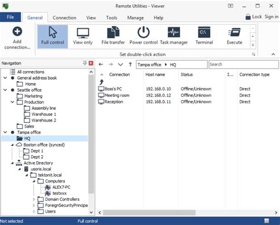Collapse Boston office (synced) node
Image resolution: width=280 pixels, height=225 pixels.
coord(12,145)
